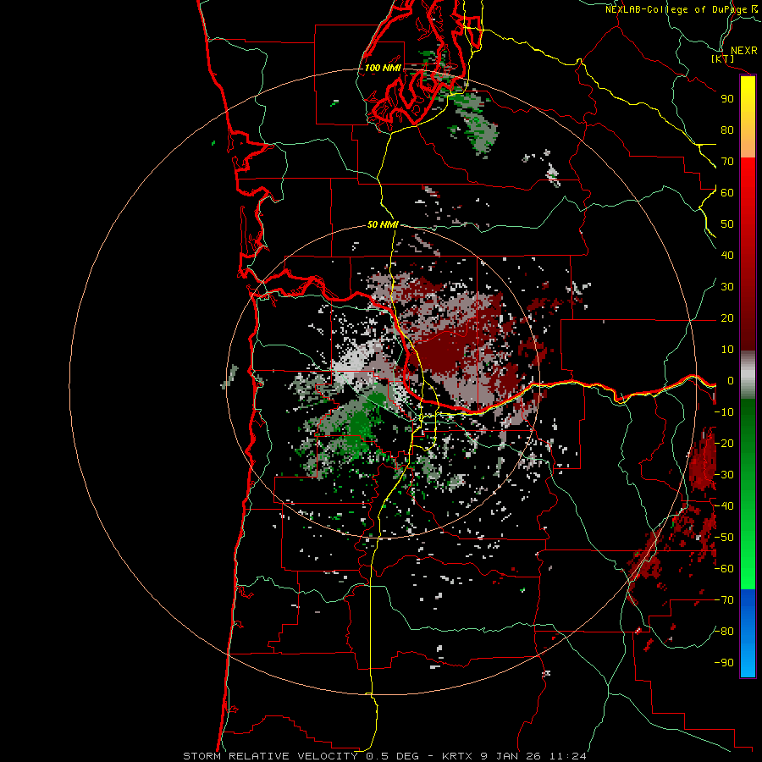Click the "90" value on velocity scale
The height and width of the screenshot is (762, 762).
727,99
